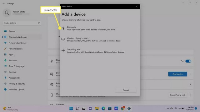This screenshot has width=200, height=112.
Task: Launch Microsoft Edge from taskbar
Action: (x=103, y=109)
